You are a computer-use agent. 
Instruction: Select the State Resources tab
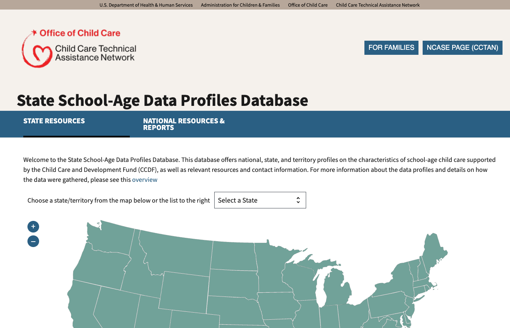point(54,121)
